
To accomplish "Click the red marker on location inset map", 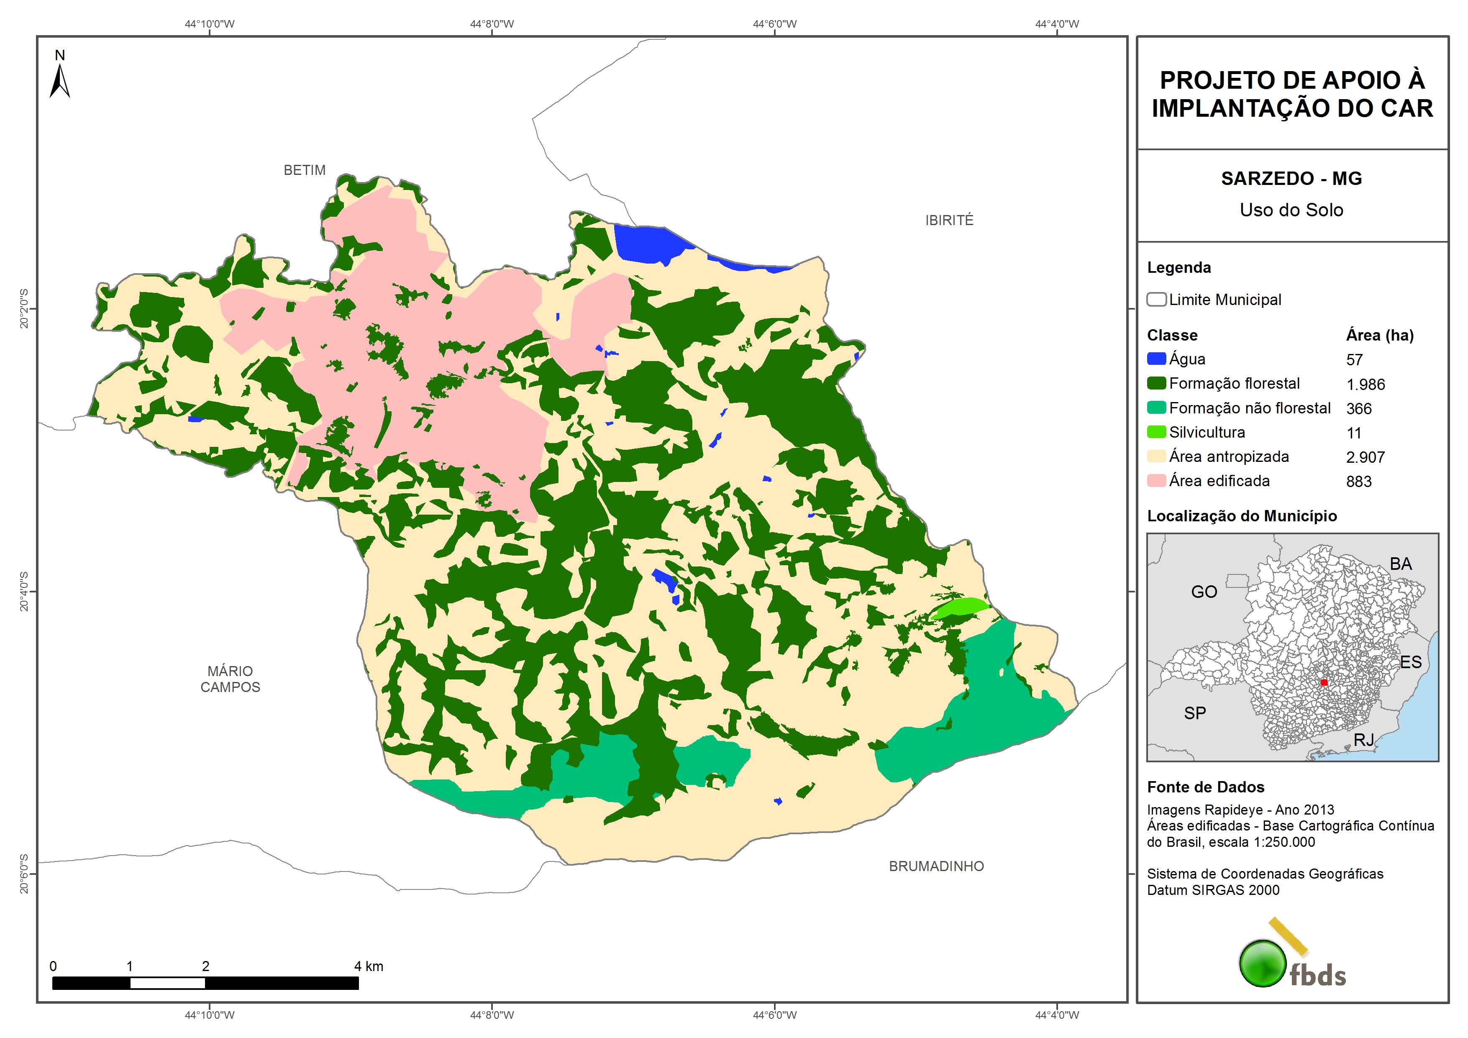I will [1324, 682].
